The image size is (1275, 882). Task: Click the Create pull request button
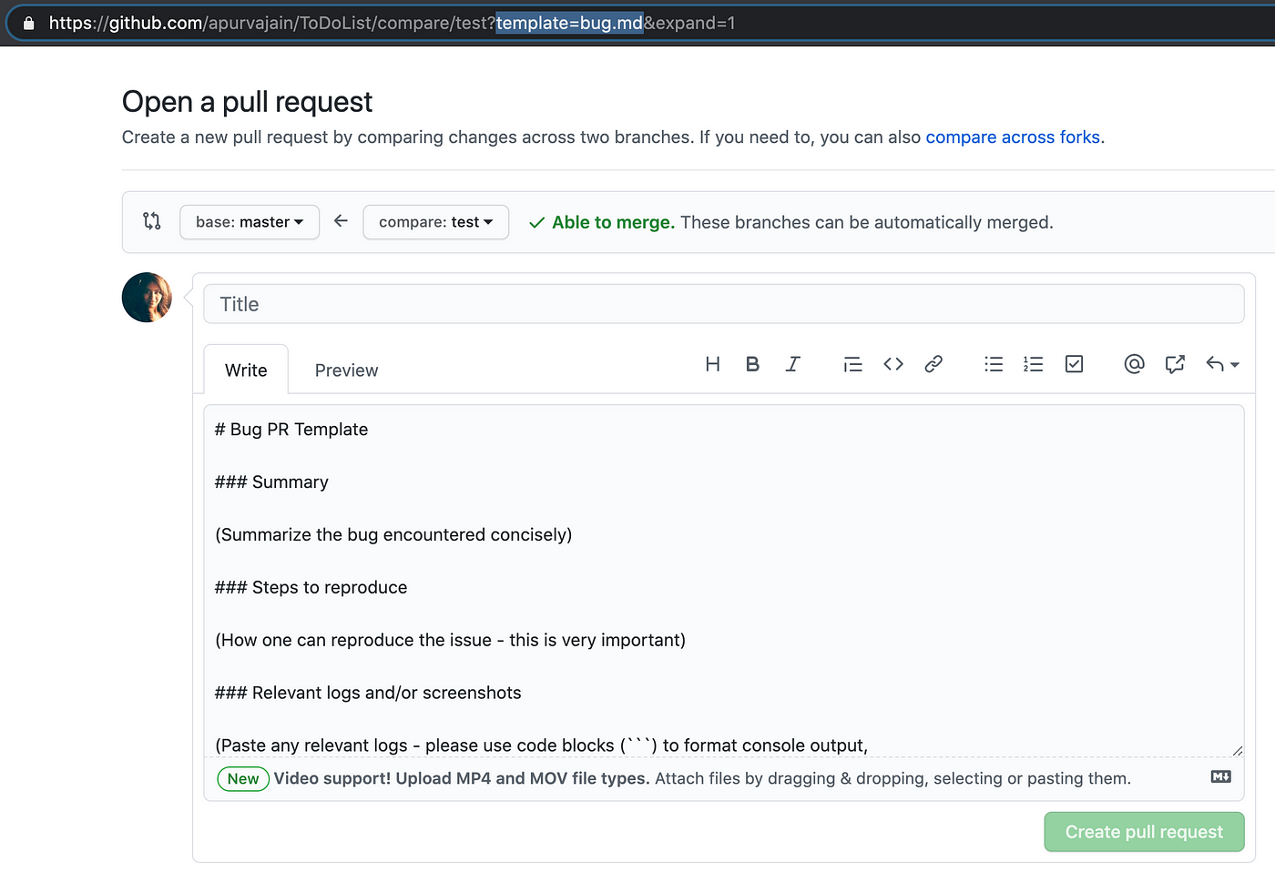(x=1144, y=832)
